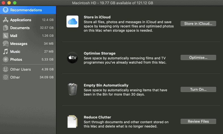Click the Other category disk icon

(x=6, y=77)
